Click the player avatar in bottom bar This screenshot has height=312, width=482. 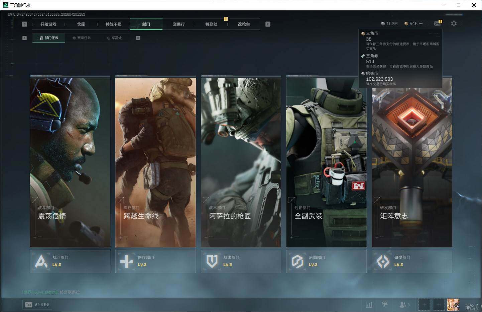[453, 305]
